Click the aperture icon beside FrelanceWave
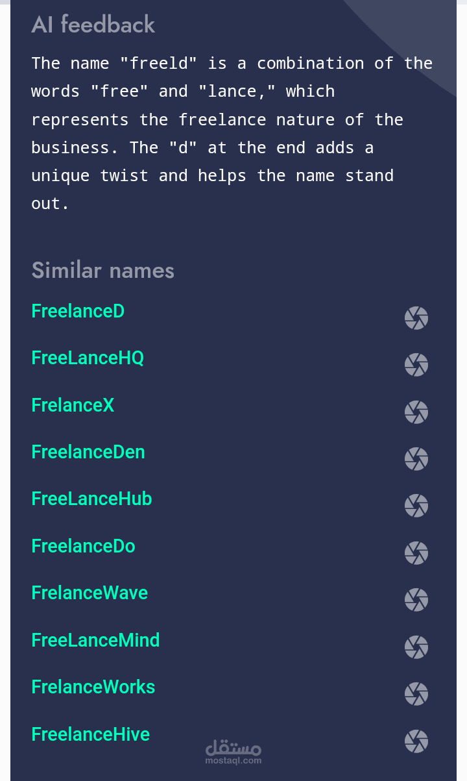467x781 pixels. 416,600
